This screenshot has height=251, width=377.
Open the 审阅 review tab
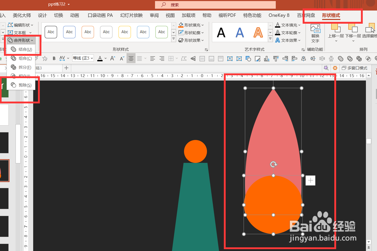(154, 15)
